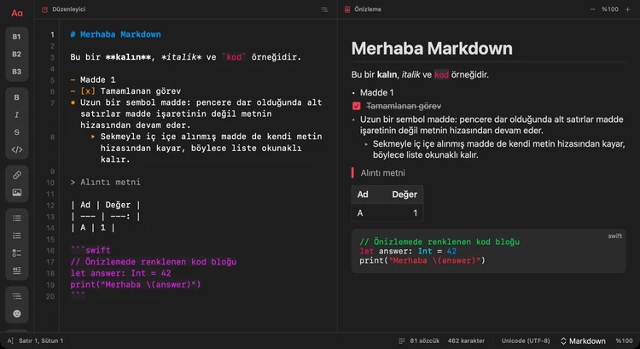Select the Önizleme pane title
The image size is (640, 349).
pos(368,9)
